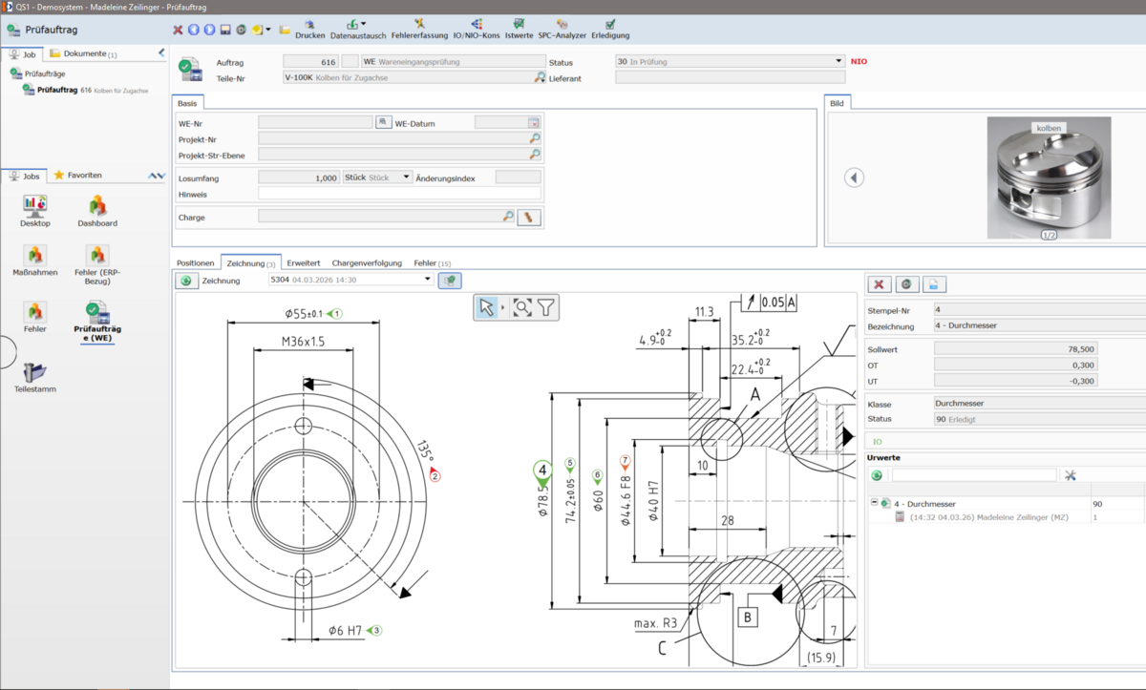Viewport: 1146px width, 690px height.
Task: Click the search icon in Projekt-Str-Ebene field
Action: click(535, 154)
